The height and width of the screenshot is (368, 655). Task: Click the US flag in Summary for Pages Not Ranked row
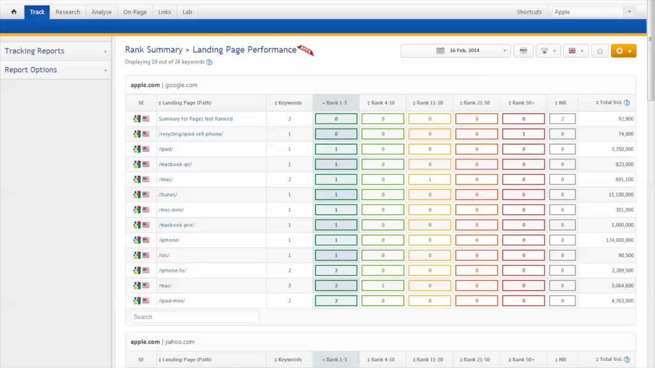[x=146, y=119]
